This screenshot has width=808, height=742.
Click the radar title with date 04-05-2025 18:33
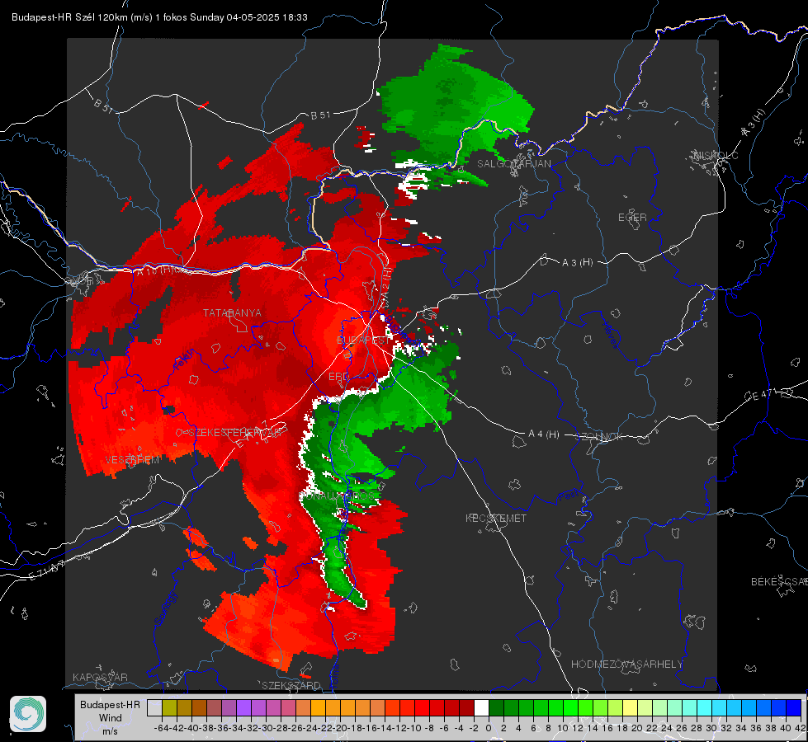coord(160,17)
